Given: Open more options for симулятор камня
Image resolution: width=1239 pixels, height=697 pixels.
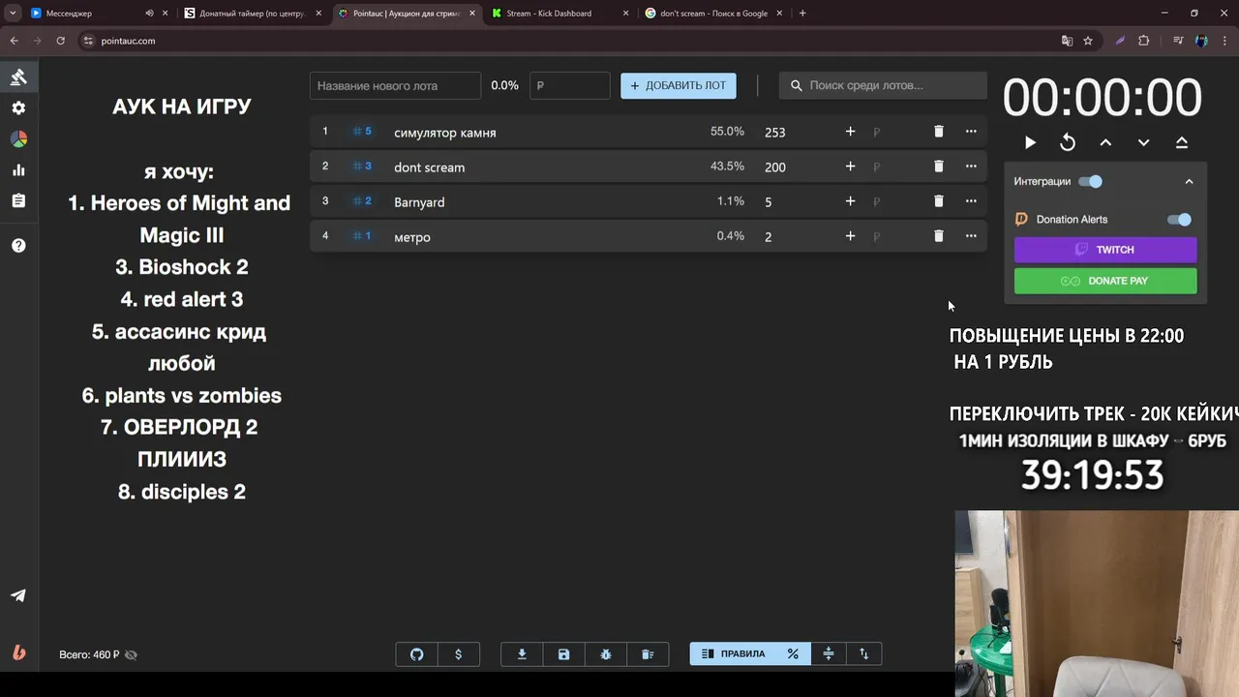Looking at the screenshot, I should coord(971,132).
